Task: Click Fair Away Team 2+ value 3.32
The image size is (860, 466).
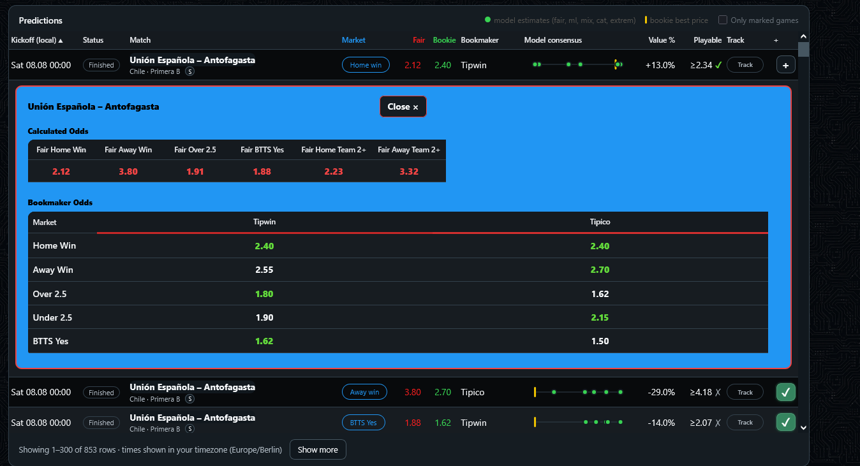Action: 409,171
